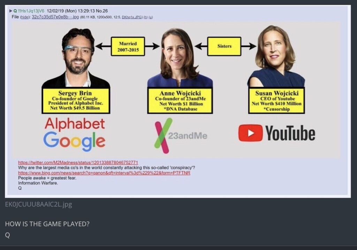This screenshot has height=250, width=357.
Task: Click the Susan Wojcicki yellow caption label
Action: pos(276,100)
